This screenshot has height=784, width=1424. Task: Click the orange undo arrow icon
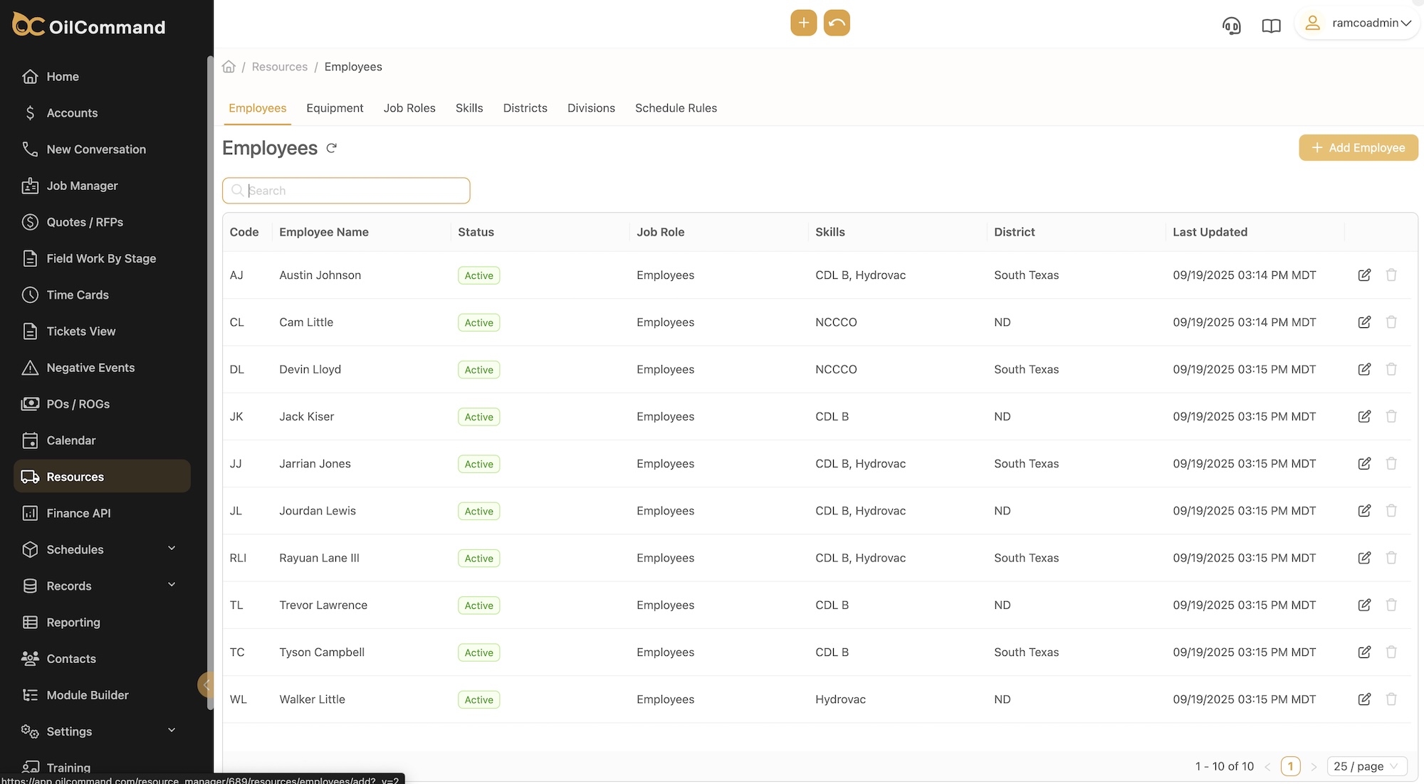point(837,23)
